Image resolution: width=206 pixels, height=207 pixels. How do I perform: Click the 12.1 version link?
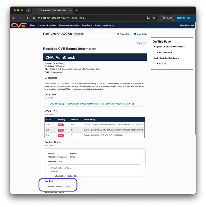(x=76, y=176)
